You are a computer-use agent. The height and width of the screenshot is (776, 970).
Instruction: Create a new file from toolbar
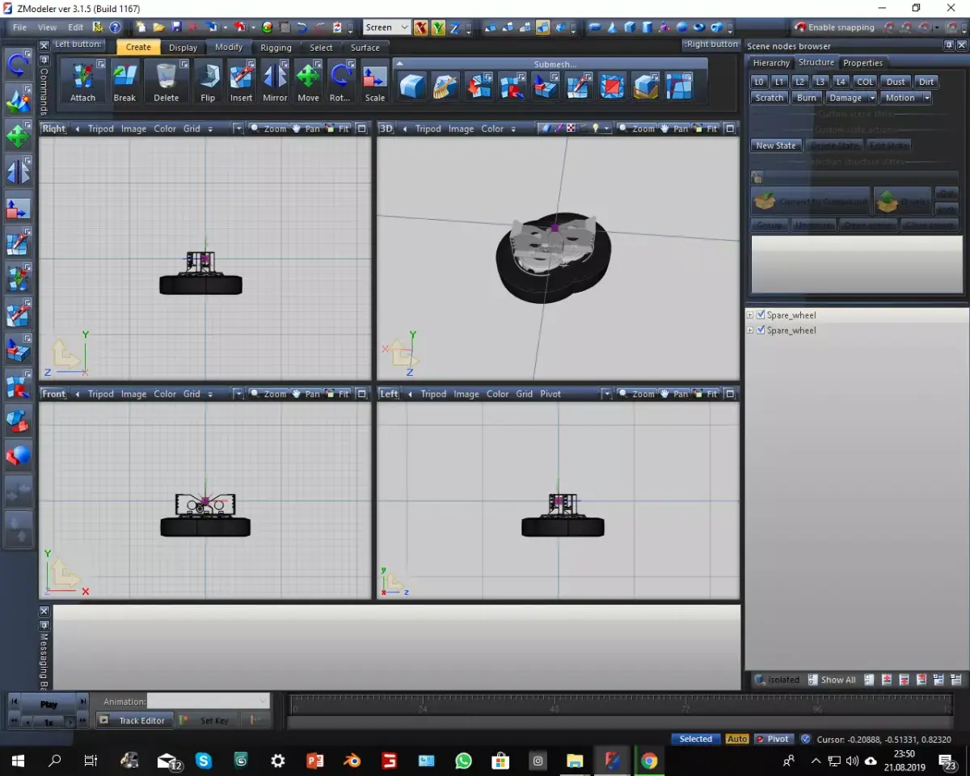(x=141, y=27)
